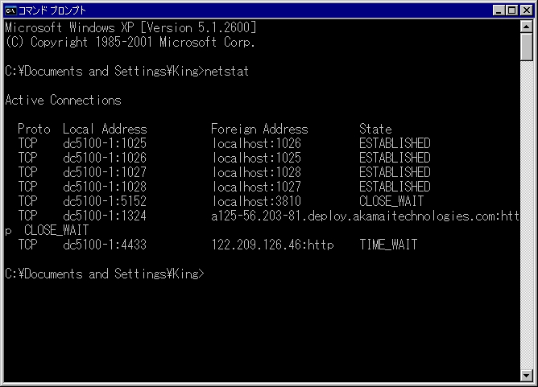Click the Foreign Address column header
This screenshot has height=387, width=538.
point(259,129)
